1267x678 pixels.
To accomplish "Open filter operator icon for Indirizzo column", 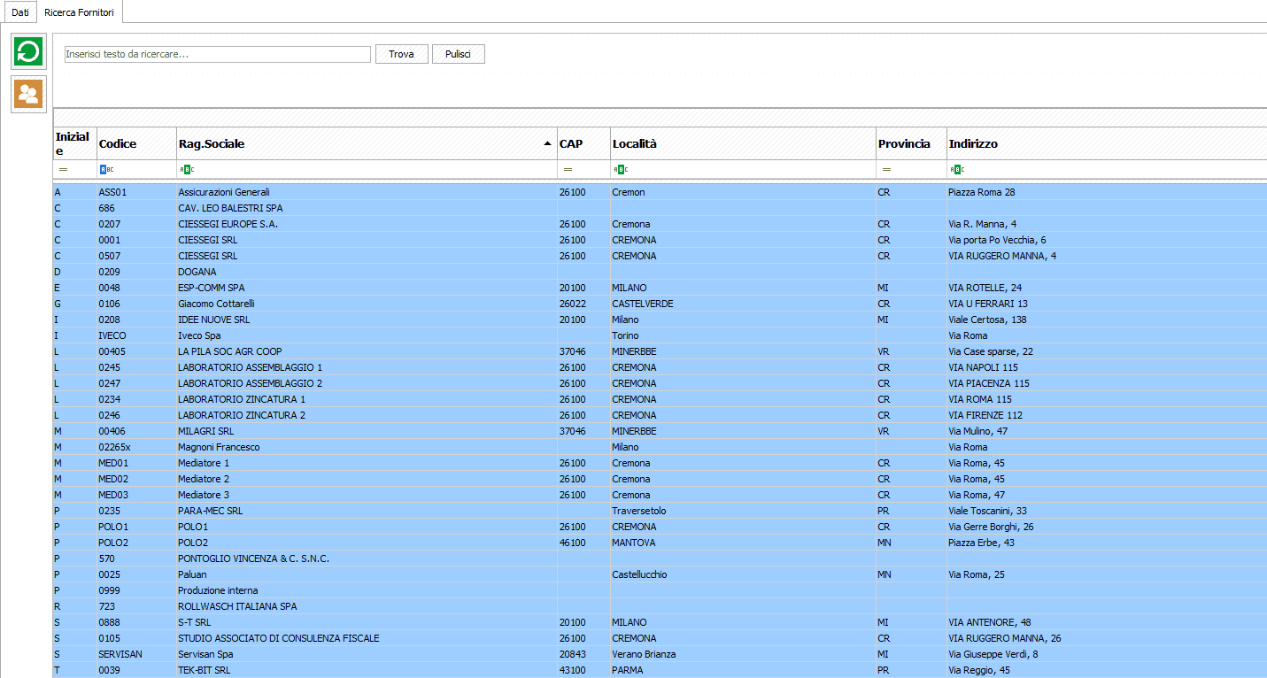I will 956,169.
